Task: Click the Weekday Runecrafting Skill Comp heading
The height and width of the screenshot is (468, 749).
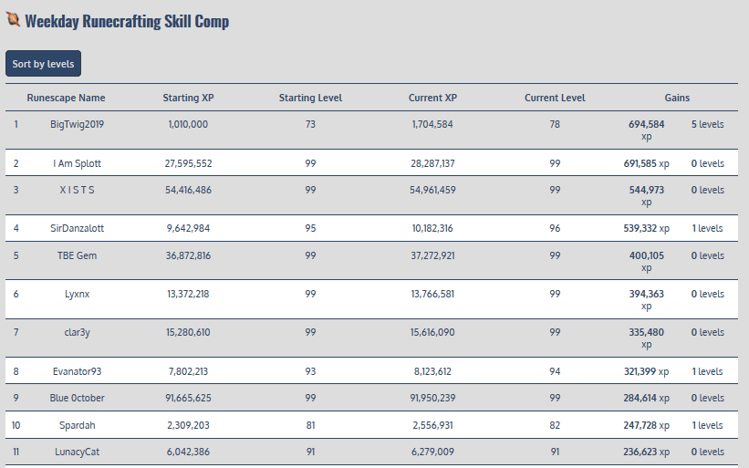Action: (x=127, y=21)
